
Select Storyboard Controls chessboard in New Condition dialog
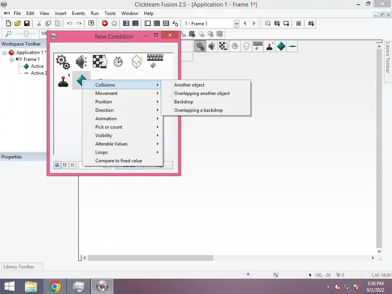point(100,62)
